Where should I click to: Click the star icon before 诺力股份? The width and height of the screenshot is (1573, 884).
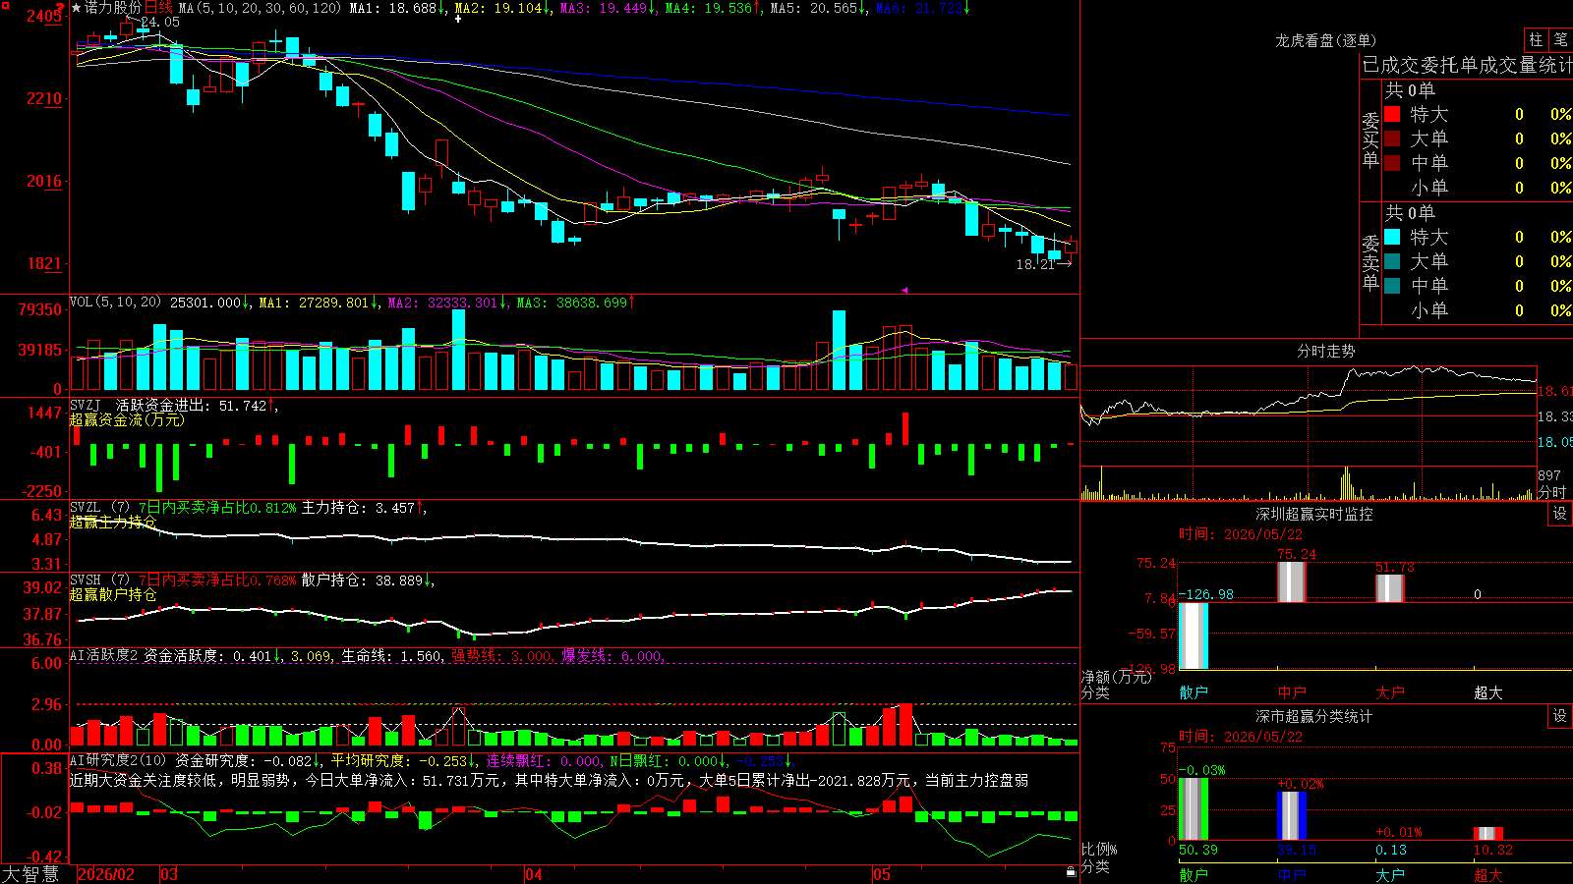pyautogui.click(x=77, y=8)
